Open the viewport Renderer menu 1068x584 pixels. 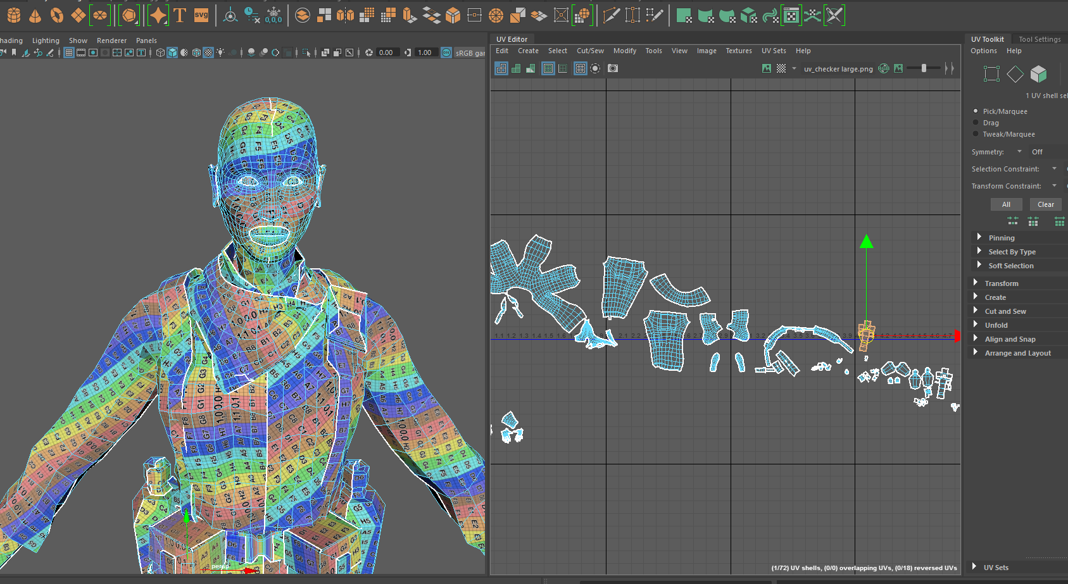[111, 40]
